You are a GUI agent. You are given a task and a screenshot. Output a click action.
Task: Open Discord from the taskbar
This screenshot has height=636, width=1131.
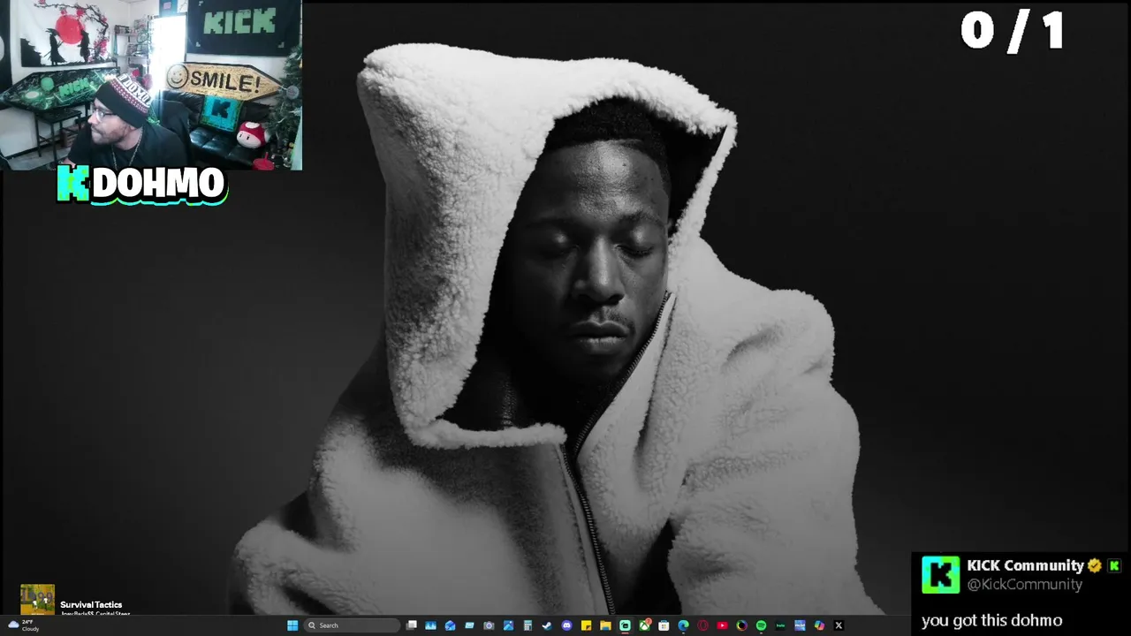566,625
